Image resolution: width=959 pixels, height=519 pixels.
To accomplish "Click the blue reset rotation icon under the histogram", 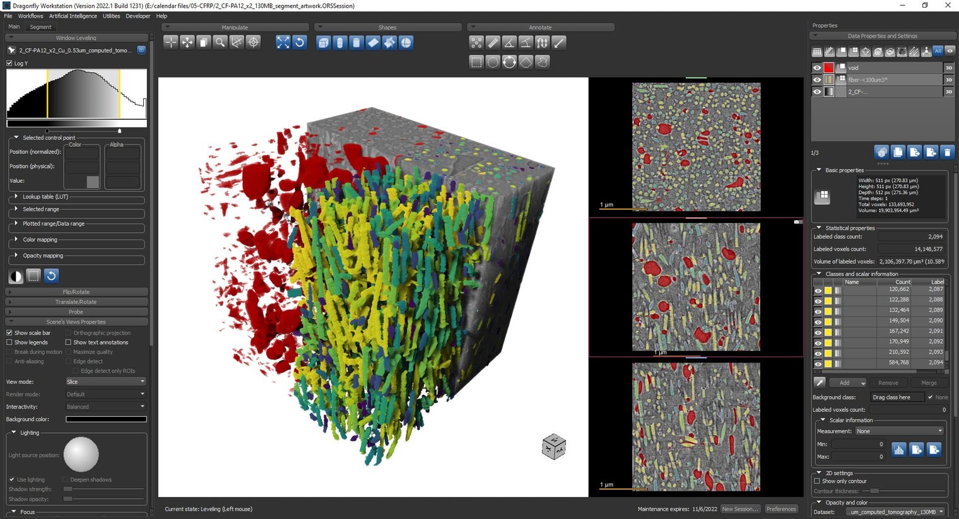I will (51, 276).
